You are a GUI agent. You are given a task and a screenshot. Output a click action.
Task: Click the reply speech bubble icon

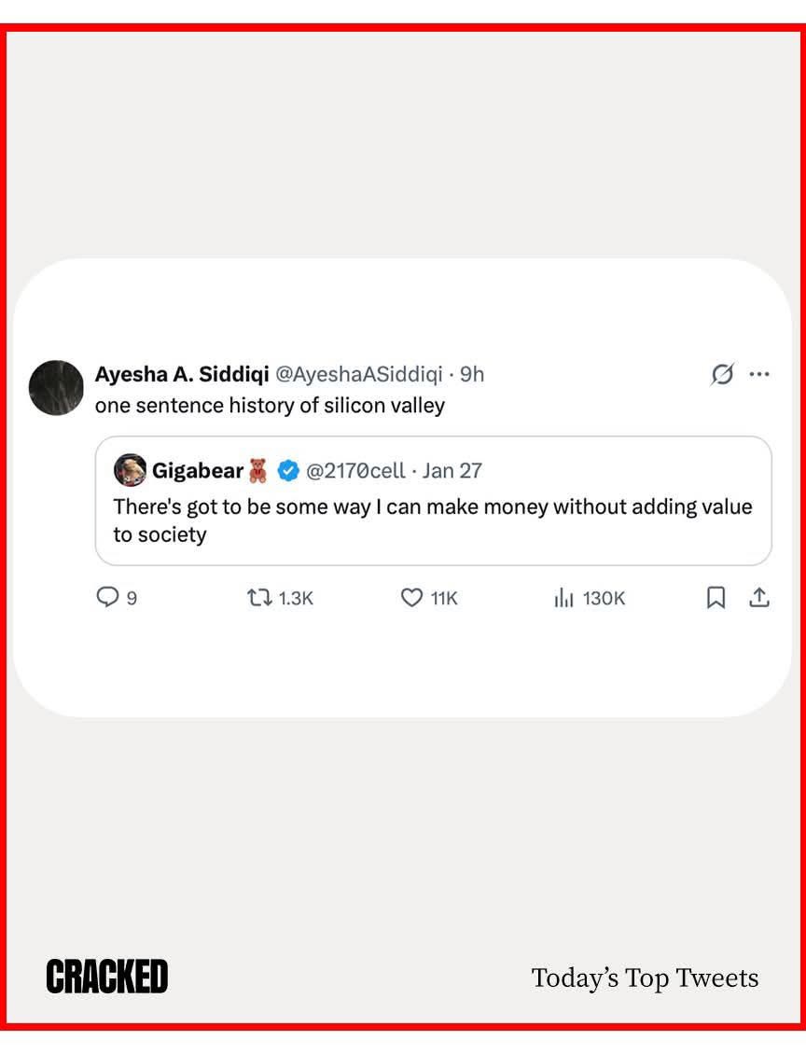click(x=108, y=597)
